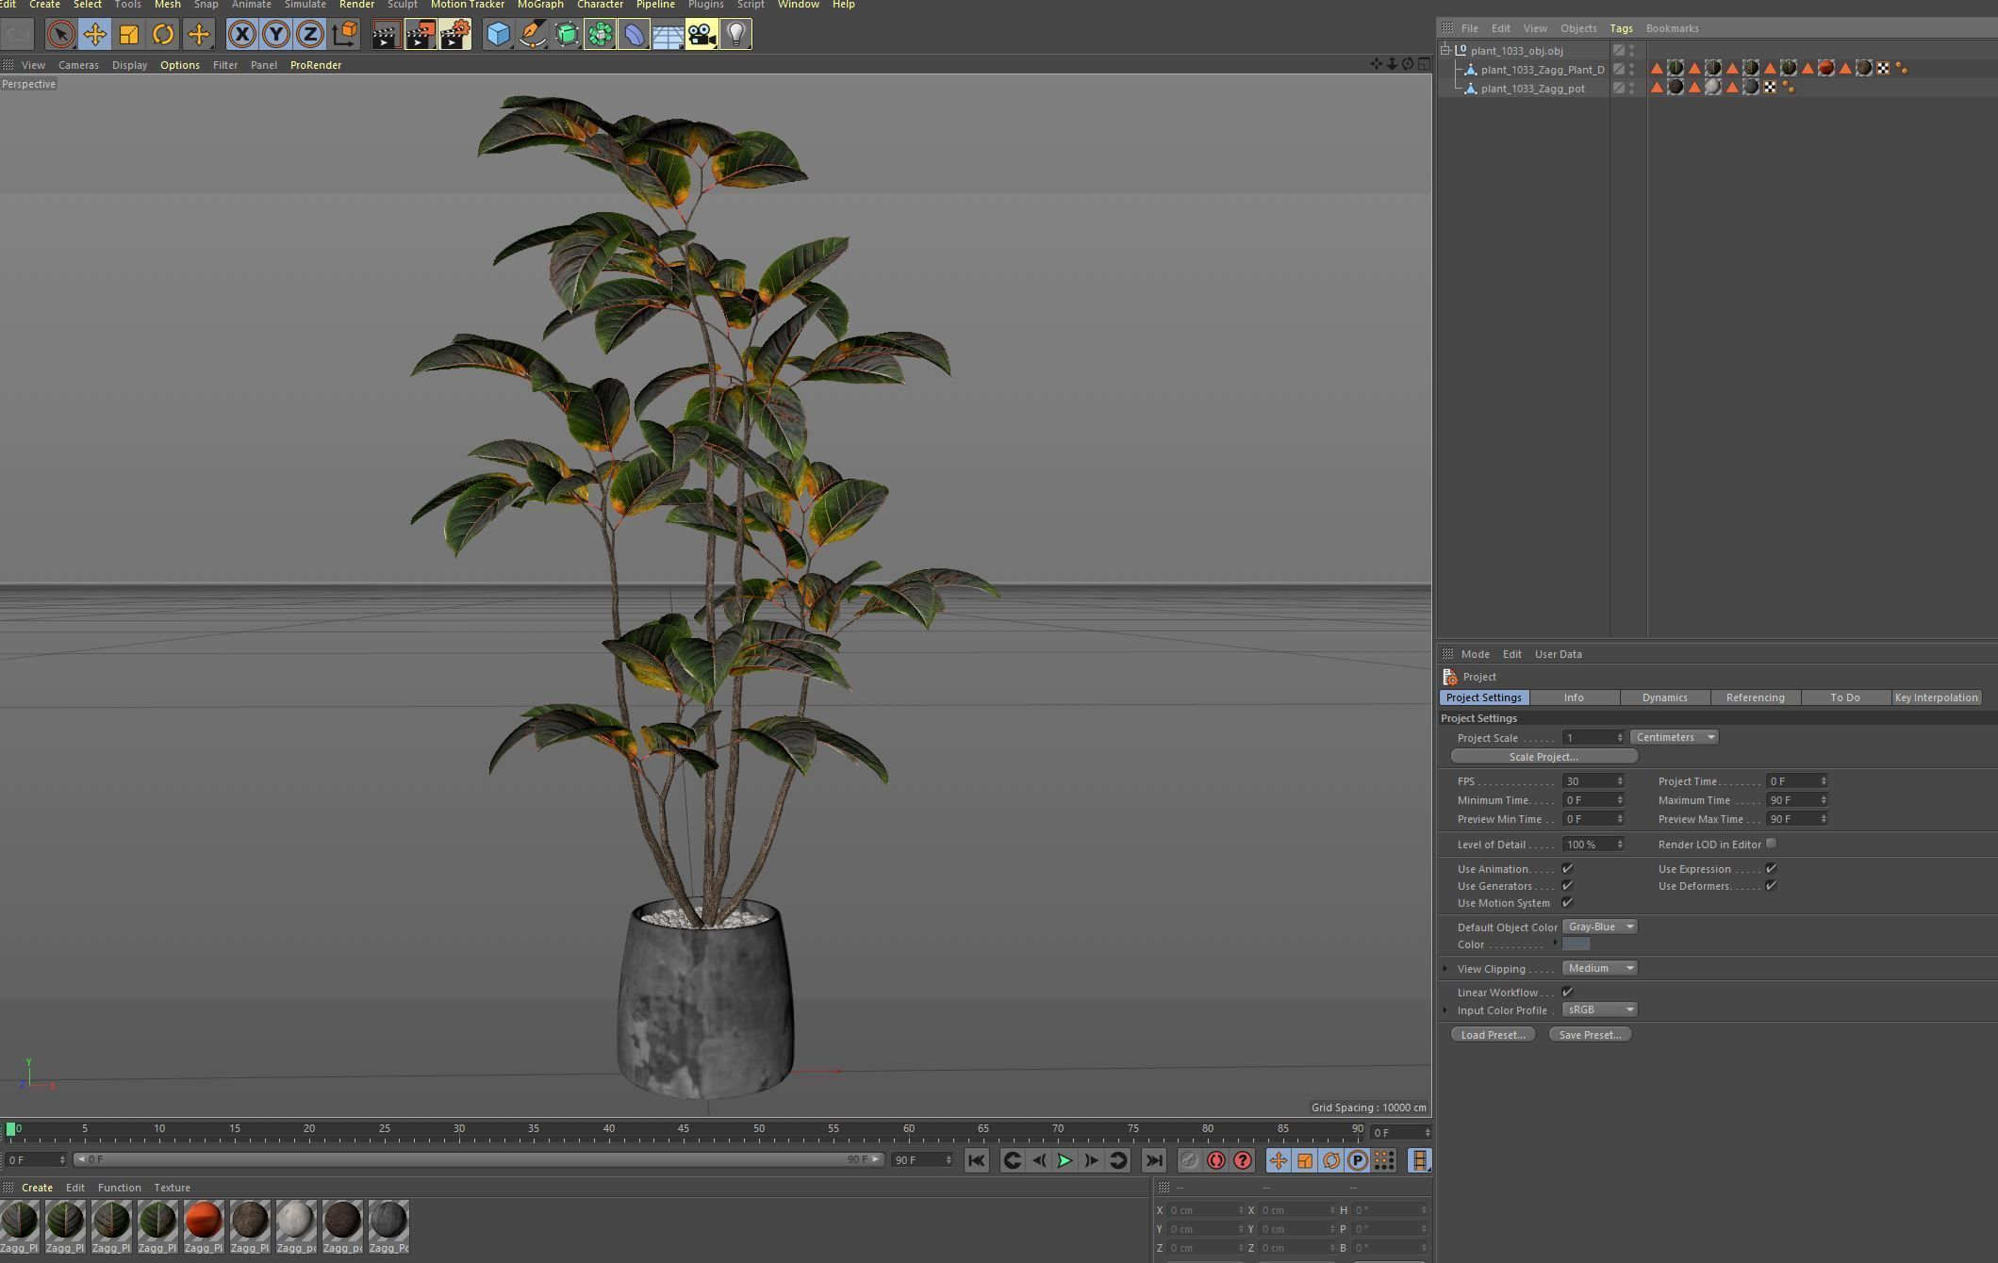Uncheck Use Expression checkbox
Viewport: 1998px width, 1263px height.
pos(1771,868)
